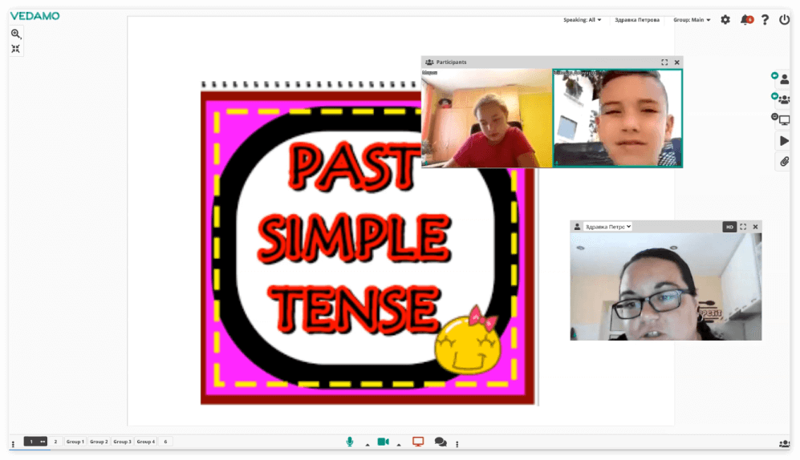800x460 pixels.
Task: Open the teacher video name dropdown
Action: 607,227
